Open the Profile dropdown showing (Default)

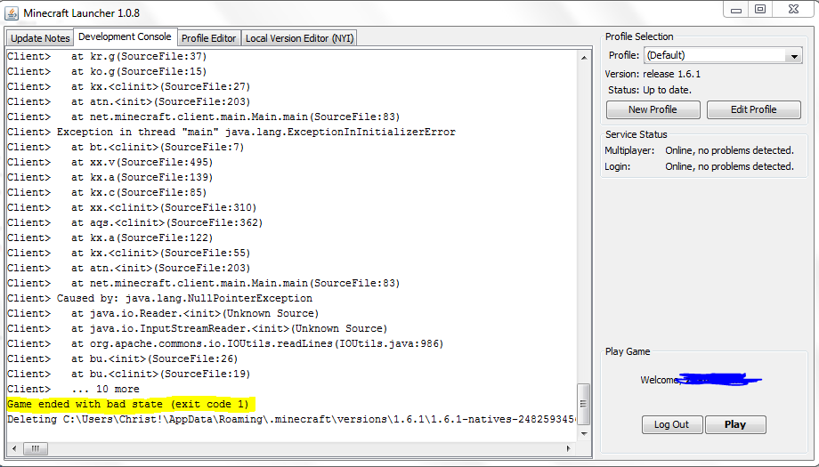[x=723, y=55]
